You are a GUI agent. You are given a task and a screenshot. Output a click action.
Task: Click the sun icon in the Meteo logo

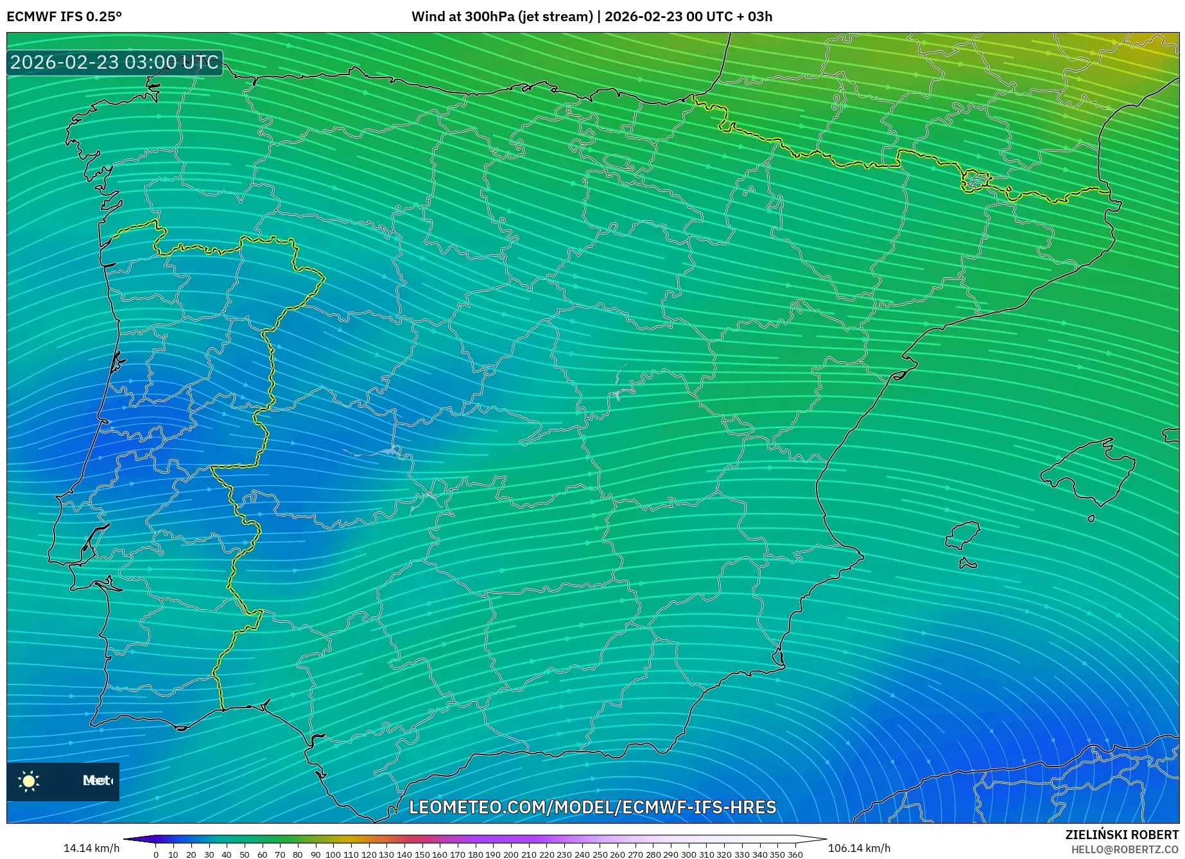pos(30,781)
